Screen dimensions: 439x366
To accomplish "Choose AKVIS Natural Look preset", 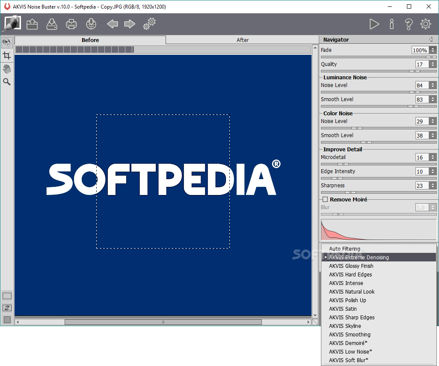I will (379, 292).
